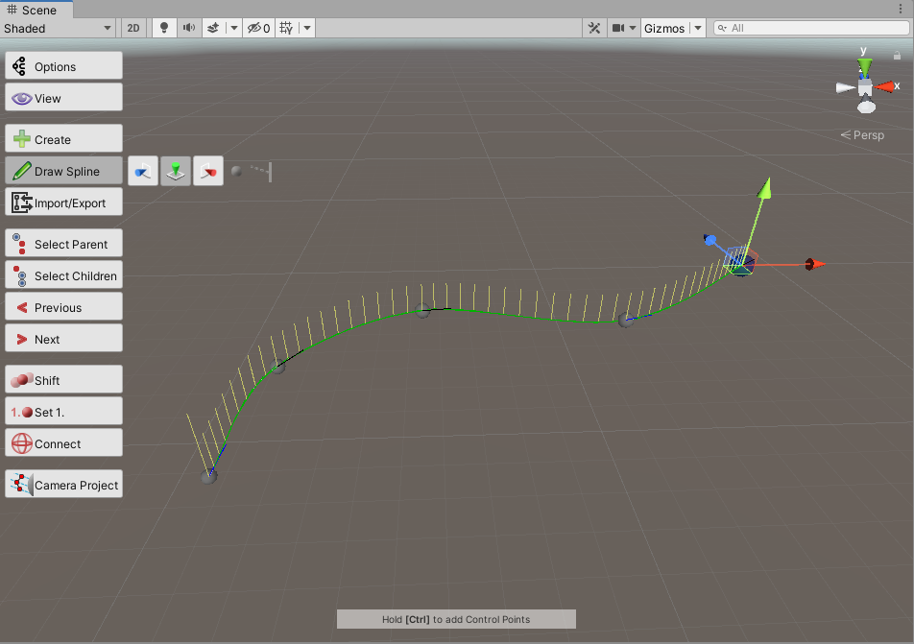Click the bottom white cone of orientation gizmo
The width and height of the screenshot is (914, 644).
[x=867, y=107]
